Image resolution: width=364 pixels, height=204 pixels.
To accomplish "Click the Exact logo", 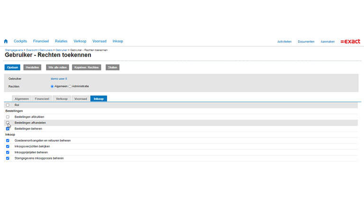I will [x=350, y=42].
